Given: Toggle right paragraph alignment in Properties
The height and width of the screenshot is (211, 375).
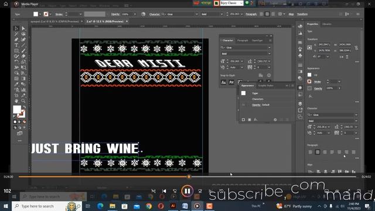Looking at the screenshot, I should (x=325, y=152).
